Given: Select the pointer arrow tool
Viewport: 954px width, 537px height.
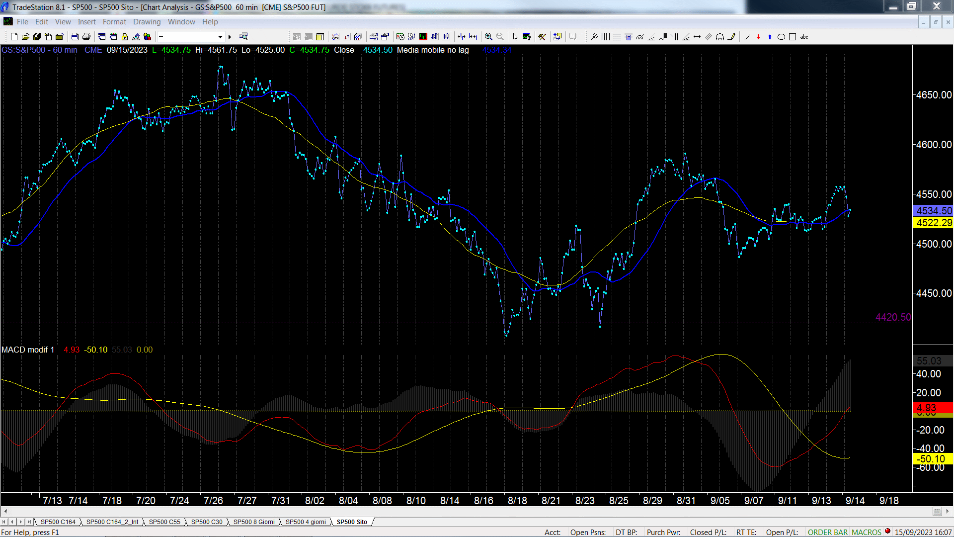Looking at the screenshot, I should click(515, 37).
